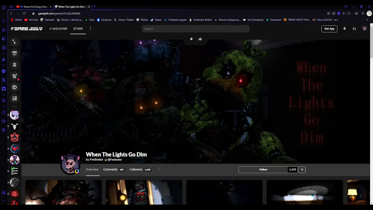The image size is (373, 210).
Task: Open the Roblox bookmark
Action: [142, 20]
